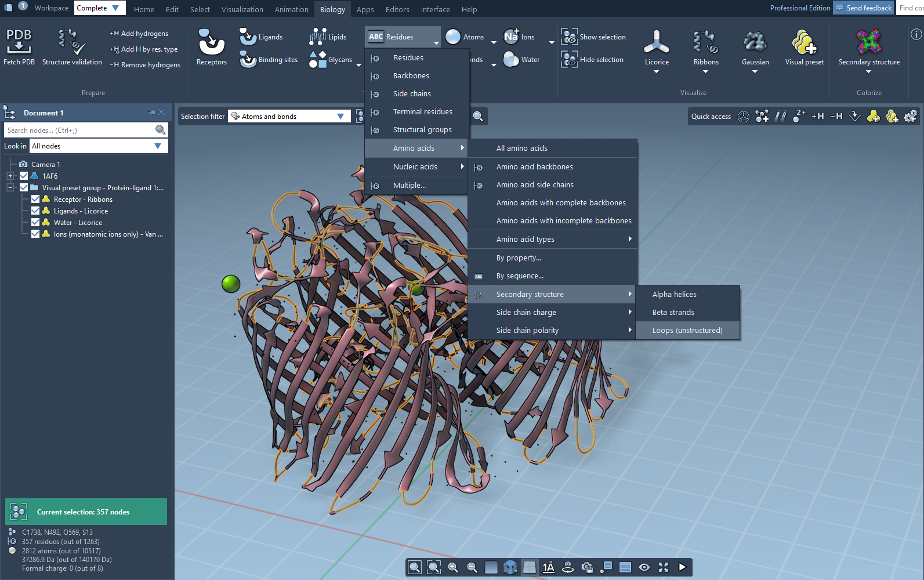924x580 pixels.
Task: Click the Water selection icon
Action: pyautogui.click(x=511, y=59)
